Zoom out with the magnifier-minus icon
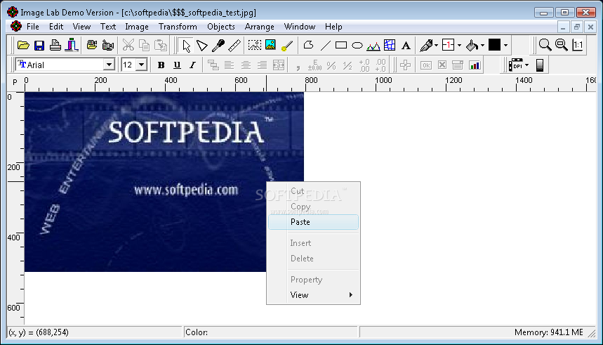This screenshot has width=603, height=345. coord(562,46)
